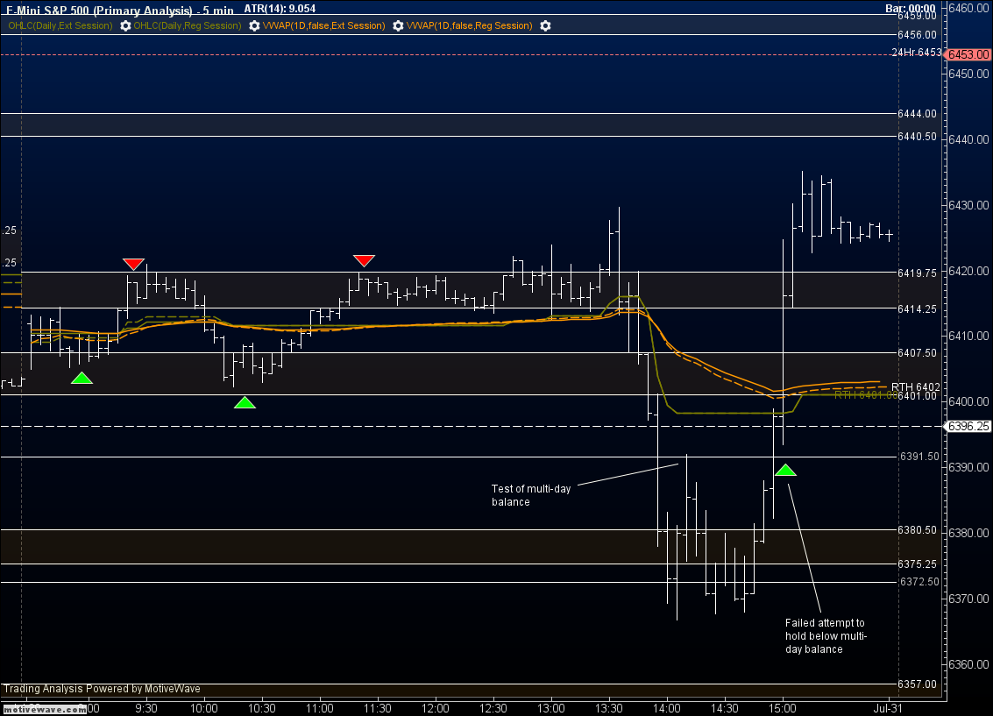
Task: Click the 24Hr 6453 level label
Action: 917,53
